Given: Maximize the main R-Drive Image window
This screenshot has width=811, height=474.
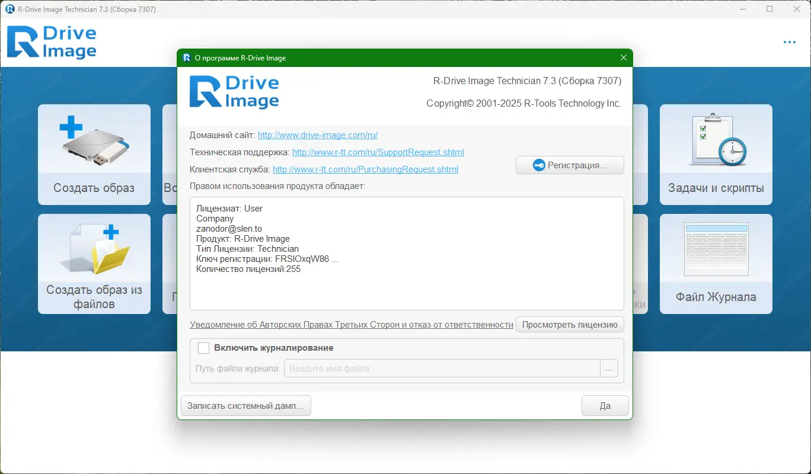Looking at the screenshot, I should pyautogui.click(x=770, y=9).
